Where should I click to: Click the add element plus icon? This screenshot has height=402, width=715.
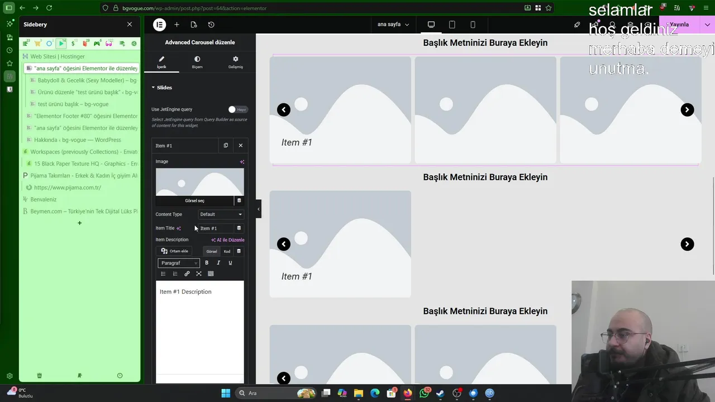[x=177, y=25]
